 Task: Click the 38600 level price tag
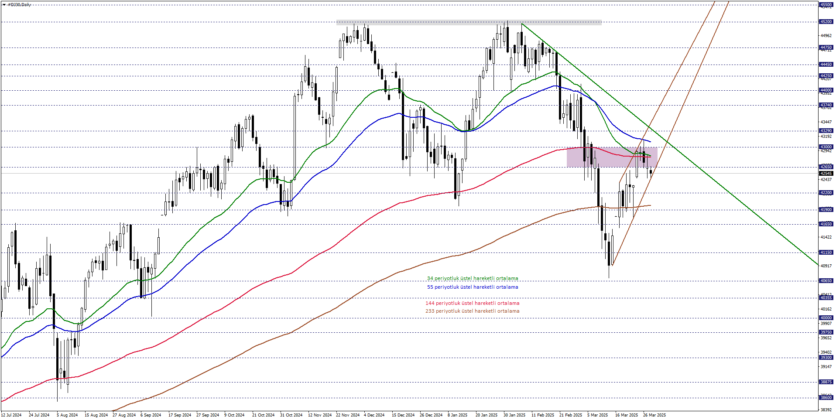point(826,398)
